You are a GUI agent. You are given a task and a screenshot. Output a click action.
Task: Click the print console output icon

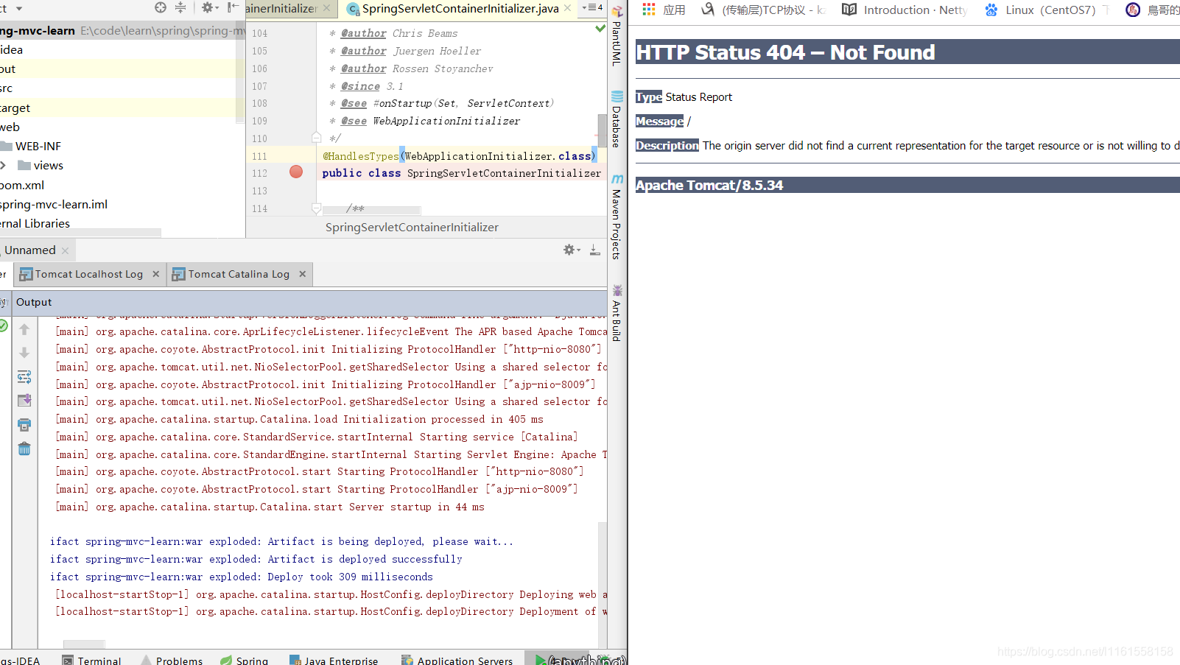(x=24, y=425)
